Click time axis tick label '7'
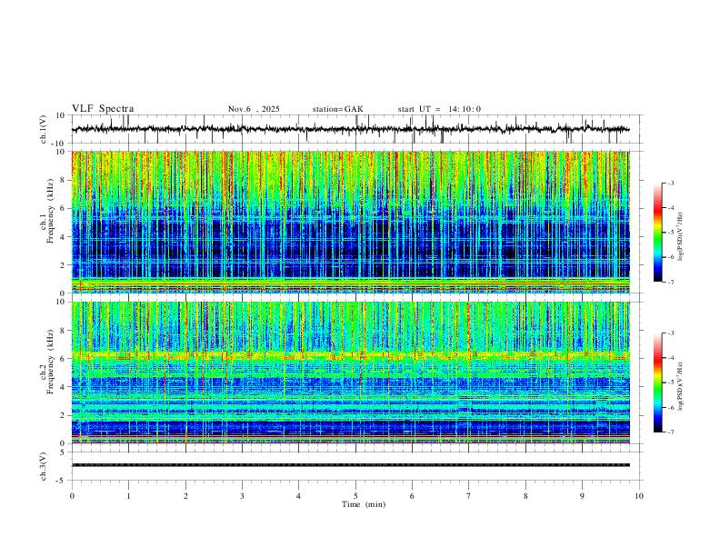 469,496
